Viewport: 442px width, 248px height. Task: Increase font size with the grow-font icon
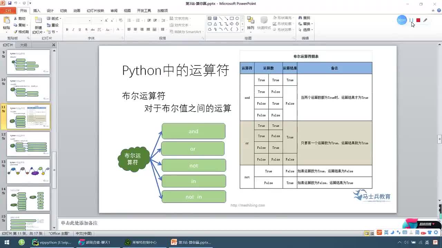pos(107,20)
